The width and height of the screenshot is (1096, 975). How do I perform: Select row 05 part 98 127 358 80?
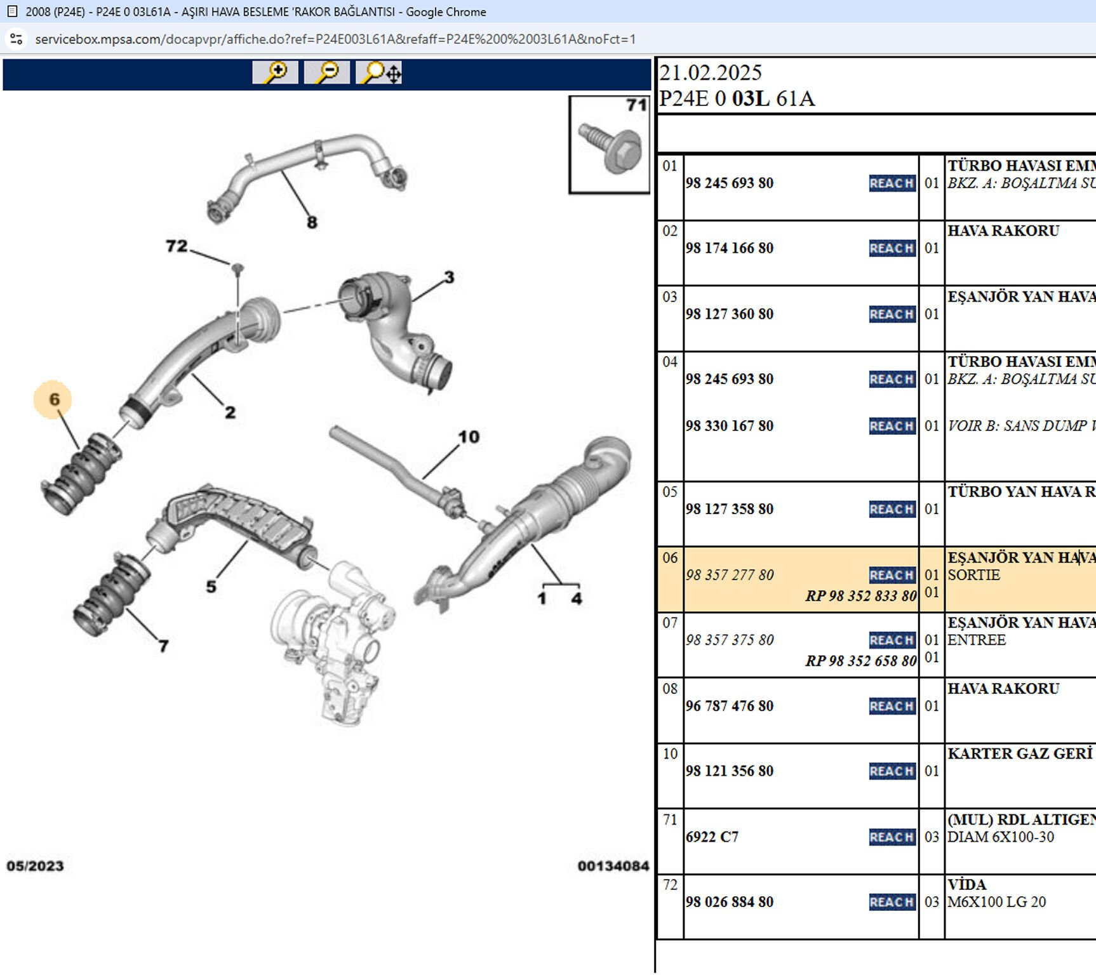coord(729,509)
